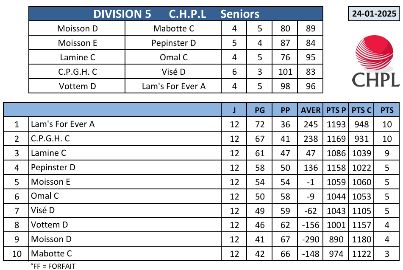Click the AVER column header
The width and height of the screenshot is (403, 270).
[311, 110]
